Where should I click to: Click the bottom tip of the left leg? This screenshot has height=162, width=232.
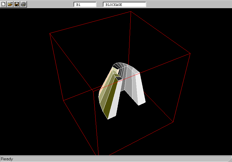point(108,119)
